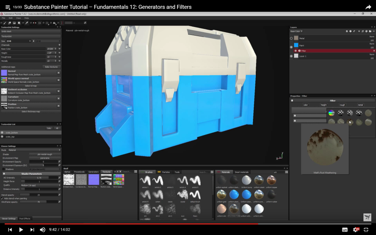Viewport: 376px width, 235px height.
Task: Add a mask via circle icon in Layers
Action: click(350, 31)
